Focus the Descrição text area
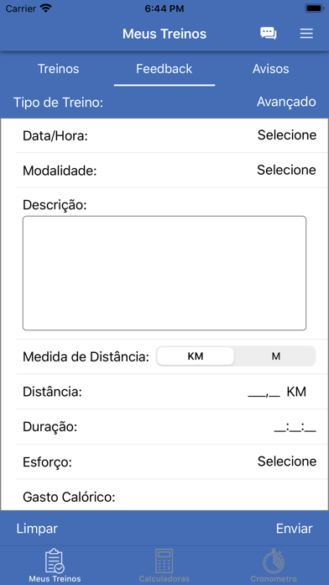The width and height of the screenshot is (329, 585). point(164,273)
